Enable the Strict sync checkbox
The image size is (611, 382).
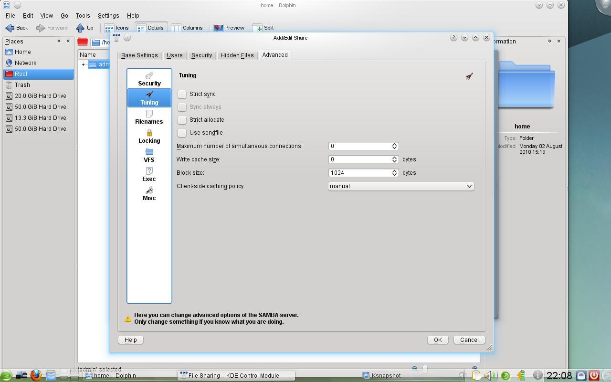(182, 94)
